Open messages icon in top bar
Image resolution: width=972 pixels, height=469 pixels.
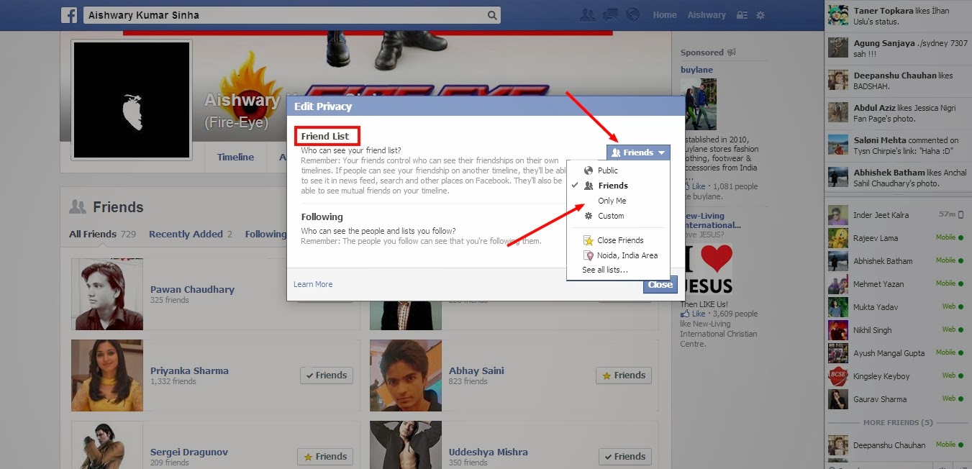610,14
